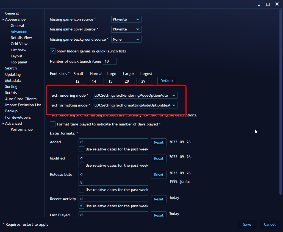Disable relative dates for Recent Activity

pyautogui.click(x=81, y=206)
